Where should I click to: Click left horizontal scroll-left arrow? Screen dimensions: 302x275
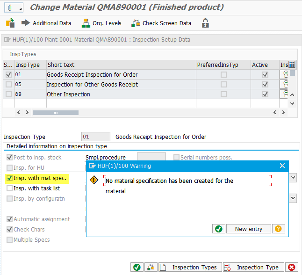tap(19, 112)
